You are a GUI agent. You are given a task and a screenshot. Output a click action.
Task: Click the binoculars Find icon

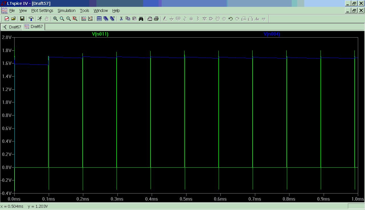pyautogui.click(x=141, y=19)
